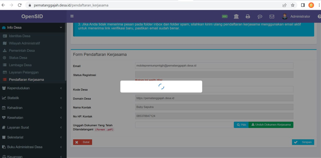Click the document upload file field
The image size is (321, 158).
(184, 124)
